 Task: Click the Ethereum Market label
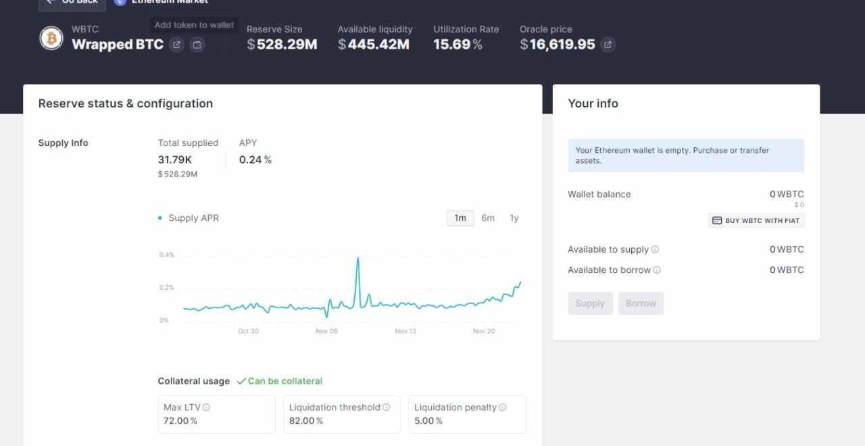(169, 3)
